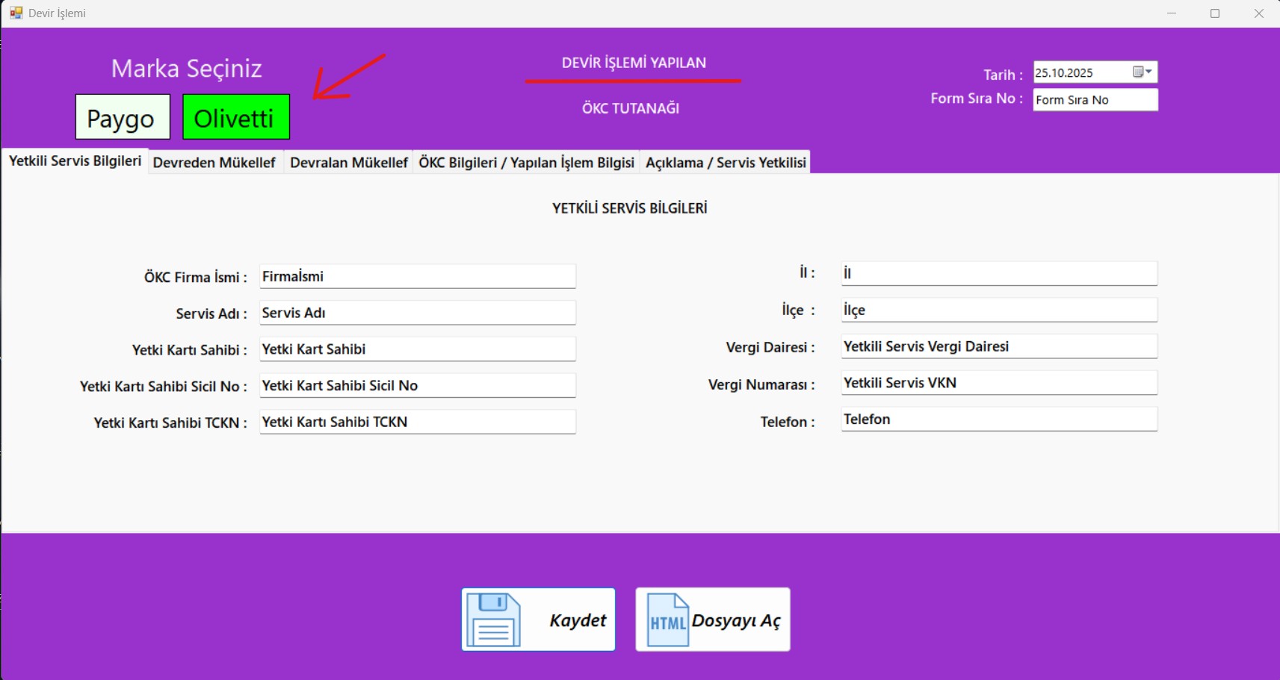Viewport: 1280px width, 680px height.
Task: Click the Telefon input field
Action: click(998, 419)
